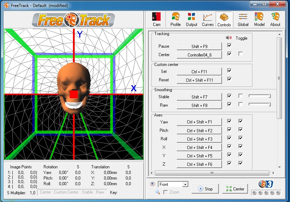Click the speaker sound column icon
Screen dimensions: 290x202
pyautogui.click(x=229, y=38)
